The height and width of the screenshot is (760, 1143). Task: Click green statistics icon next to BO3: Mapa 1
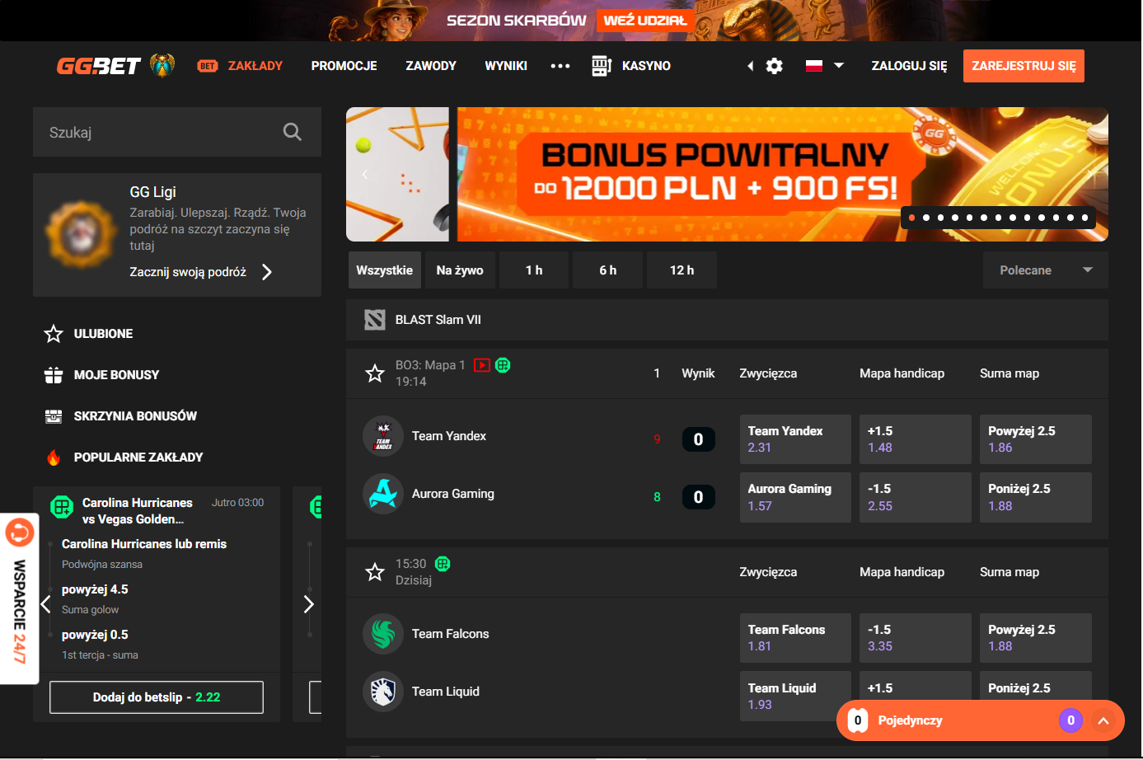click(x=503, y=365)
